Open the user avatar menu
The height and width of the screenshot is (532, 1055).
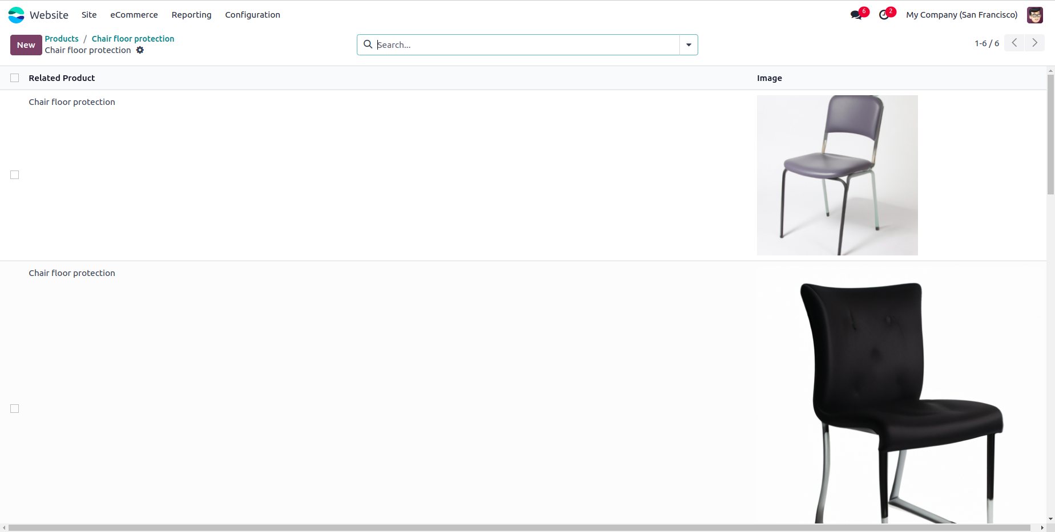[x=1034, y=15]
